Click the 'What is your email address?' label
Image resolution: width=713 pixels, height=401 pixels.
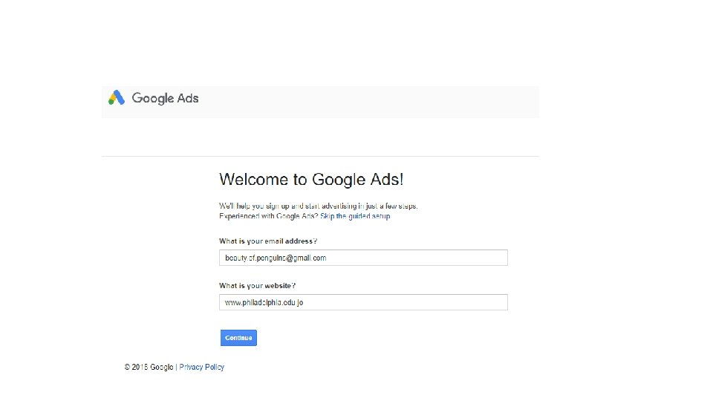tap(268, 241)
